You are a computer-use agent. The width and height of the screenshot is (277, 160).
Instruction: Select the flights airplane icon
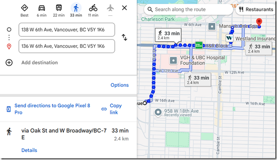(110, 8)
